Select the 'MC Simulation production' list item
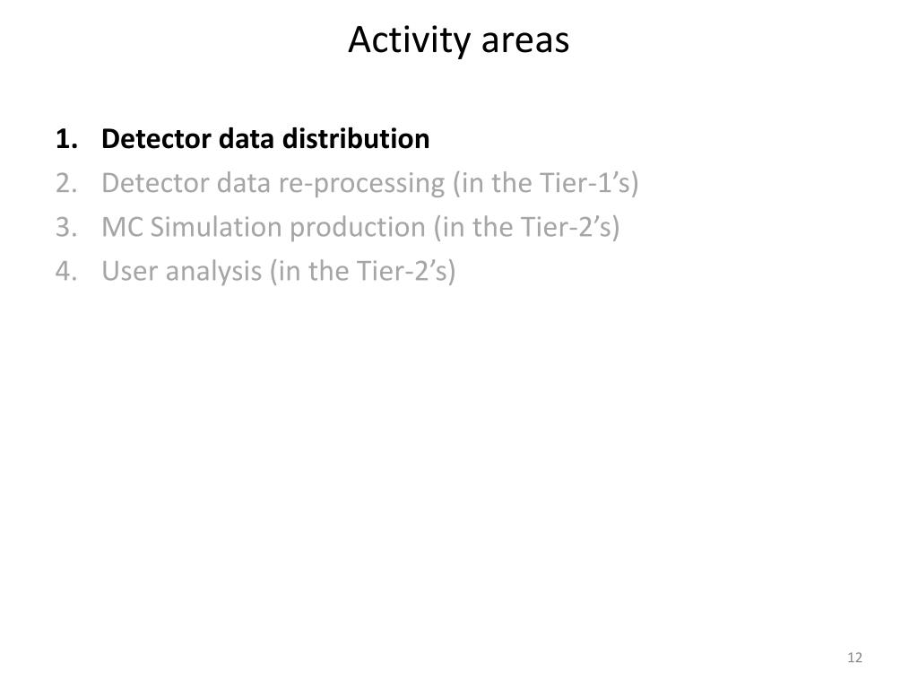Viewport: 918px width, 689px height. [360, 227]
